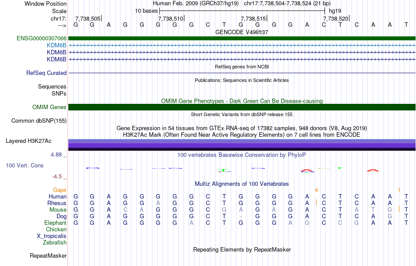Click the orange Gaps label
The width and height of the screenshot is (416, 266).
click(60, 190)
